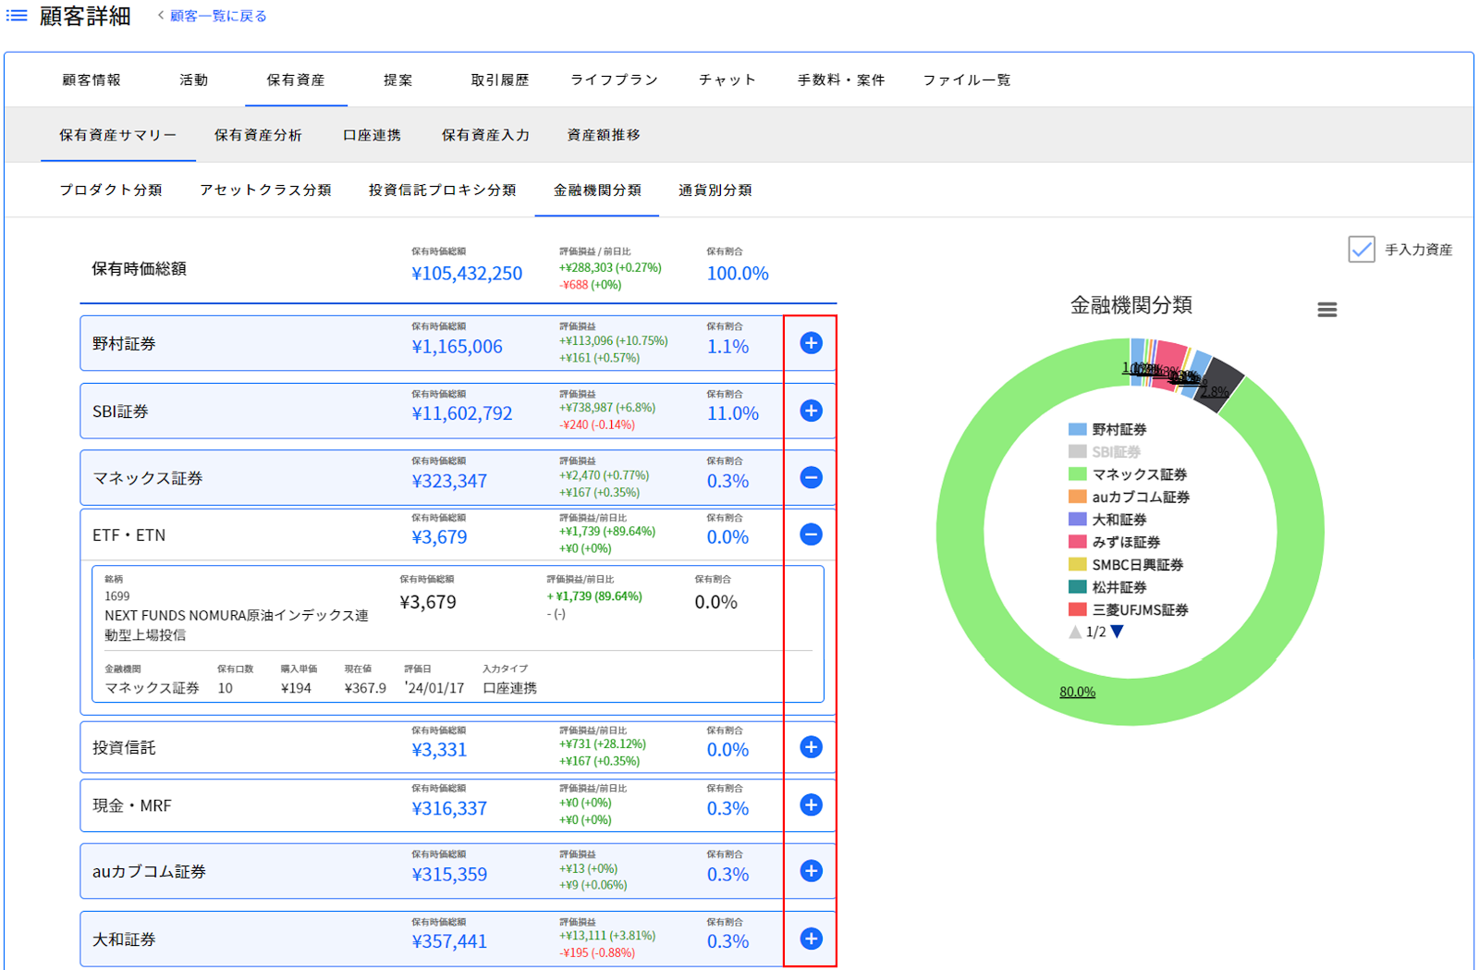Expand the 現金・MRF section

pyautogui.click(x=811, y=805)
